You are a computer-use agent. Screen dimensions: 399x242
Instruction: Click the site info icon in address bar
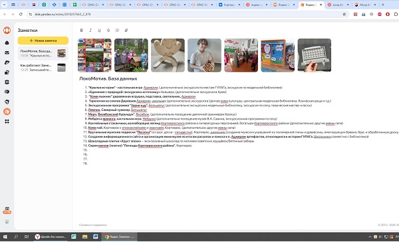31,14
